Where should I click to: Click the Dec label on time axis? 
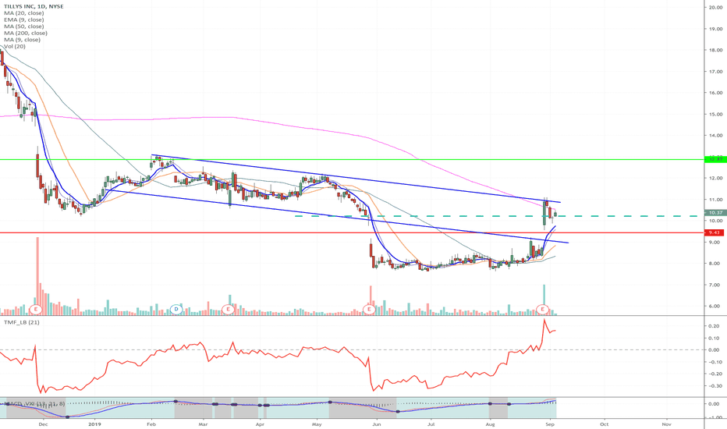pos(43,424)
